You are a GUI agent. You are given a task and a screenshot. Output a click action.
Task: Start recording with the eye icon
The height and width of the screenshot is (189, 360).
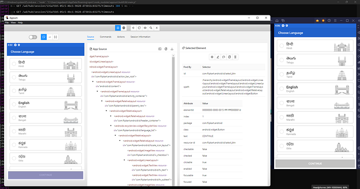[145, 28]
